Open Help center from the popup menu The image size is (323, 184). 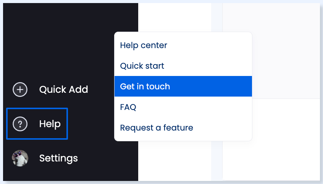(144, 45)
